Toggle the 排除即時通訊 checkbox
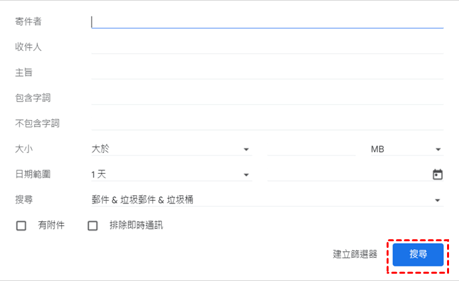 [93, 225]
